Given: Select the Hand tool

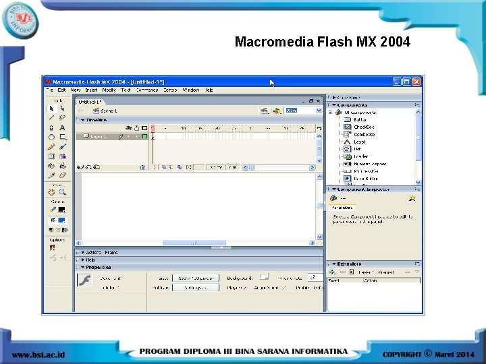Looking at the screenshot, I should pyautogui.click(x=51, y=192).
